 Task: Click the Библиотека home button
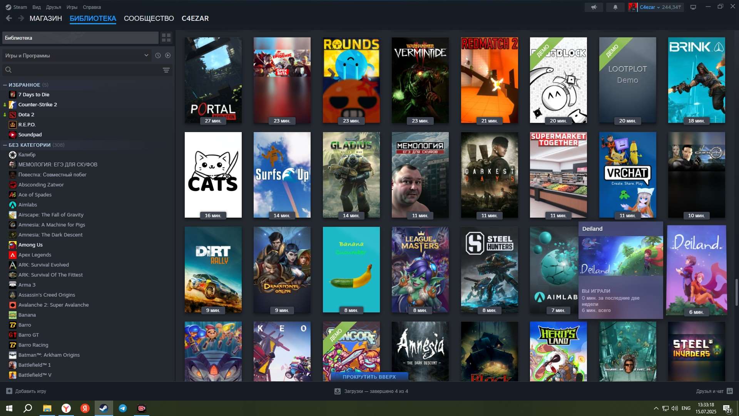point(80,38)
